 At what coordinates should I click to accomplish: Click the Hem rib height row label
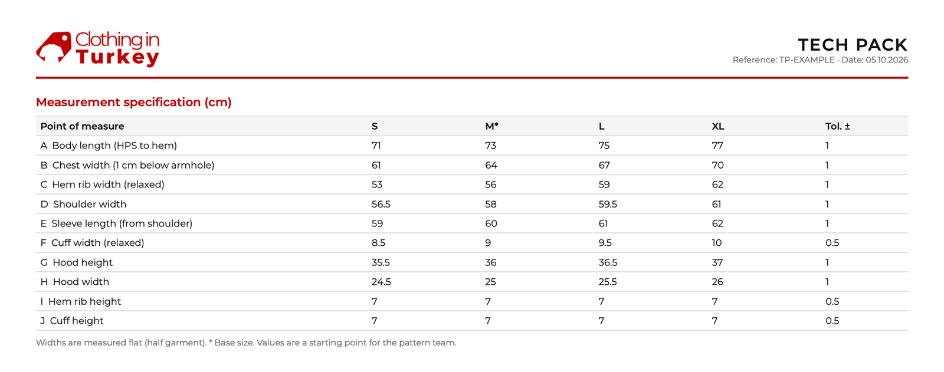click(x=81, y=301)
